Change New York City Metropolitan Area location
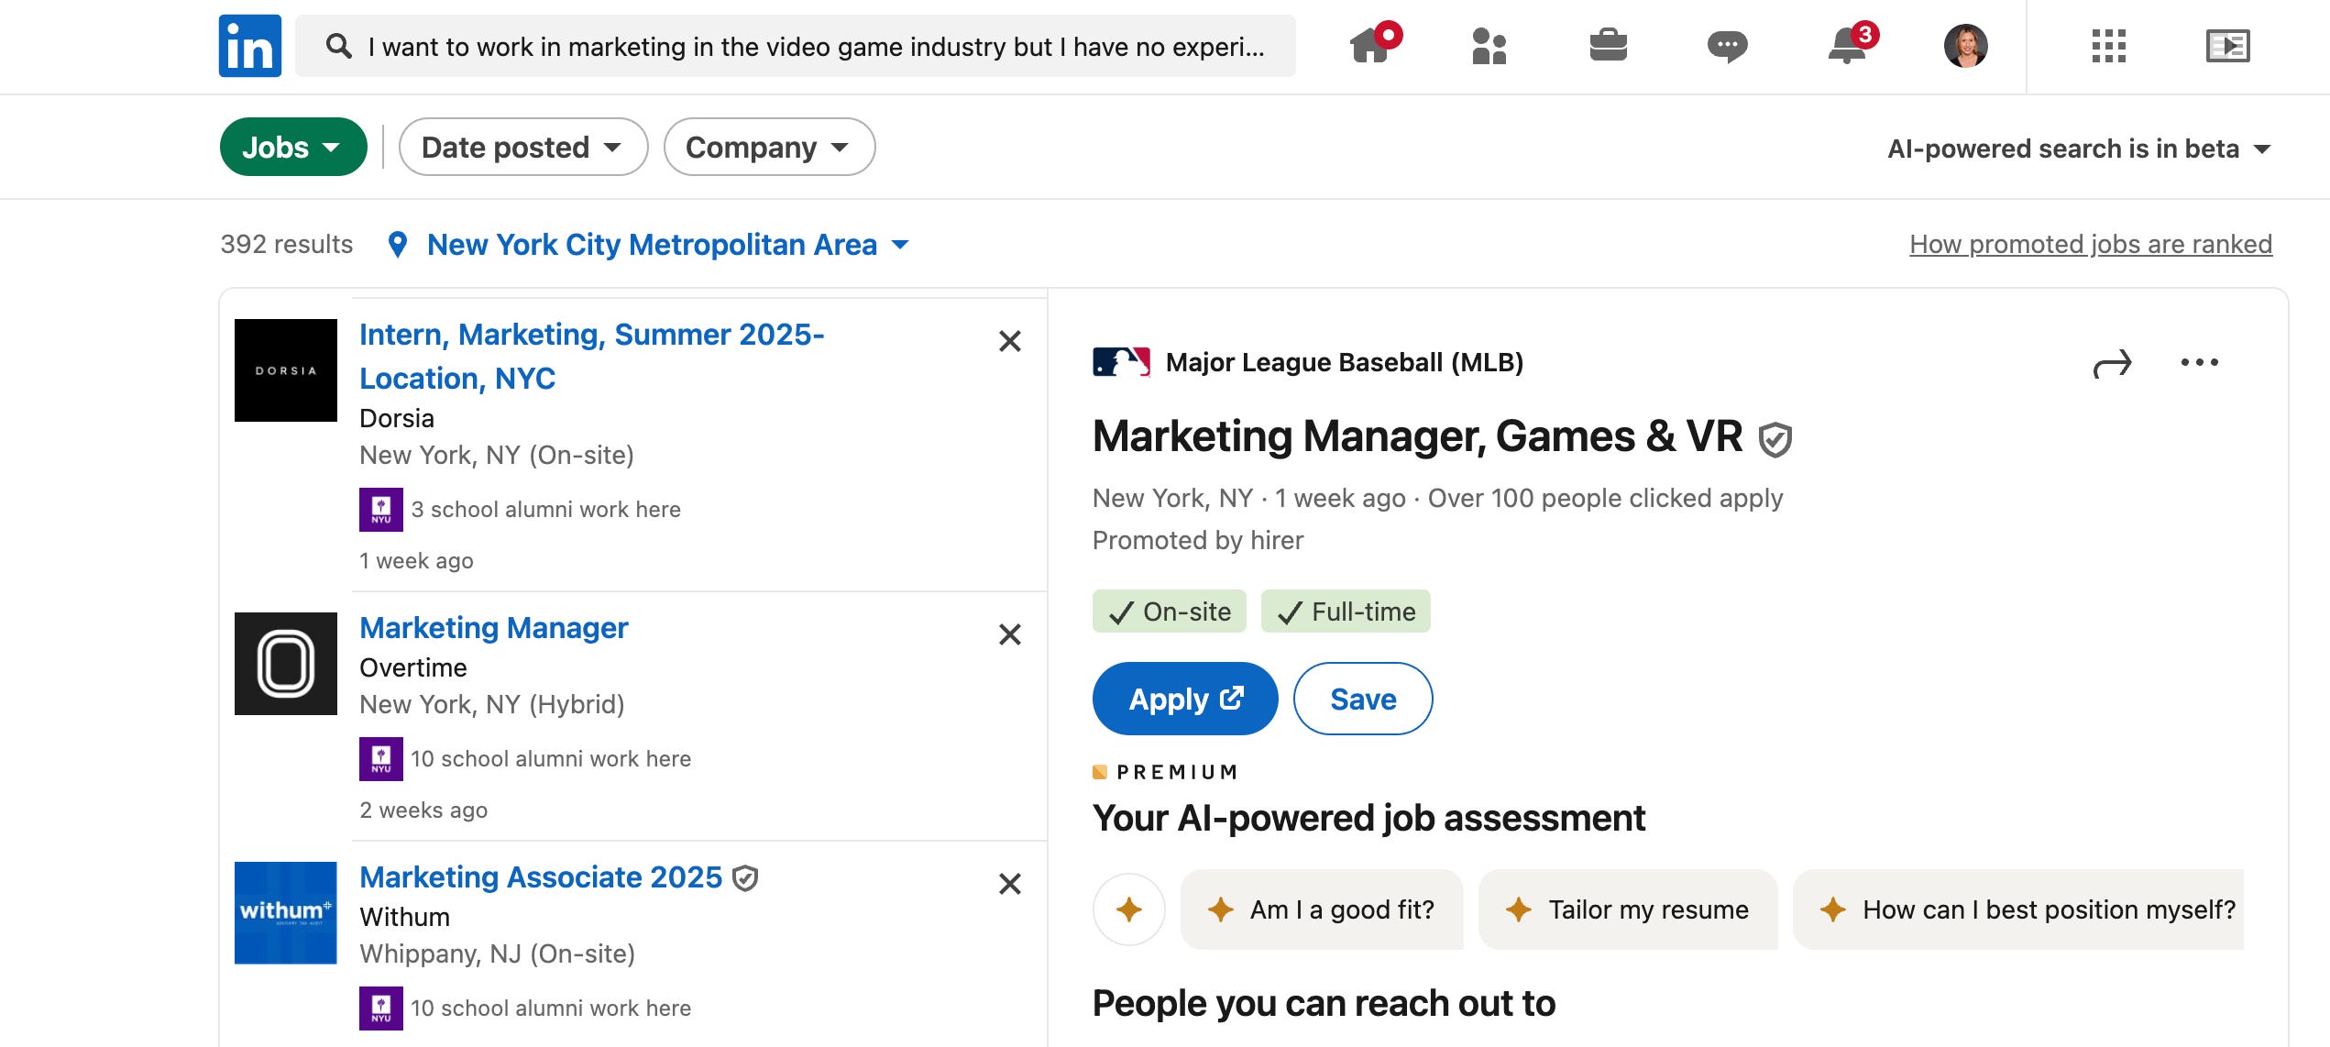Screen dimensions: 2330x1047 pos(668,245)
